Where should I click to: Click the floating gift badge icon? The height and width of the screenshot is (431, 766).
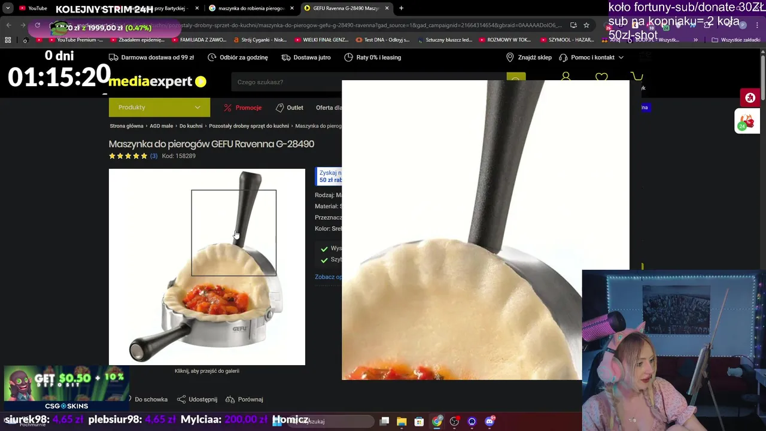pyautogui.click(x=747, y=122)
